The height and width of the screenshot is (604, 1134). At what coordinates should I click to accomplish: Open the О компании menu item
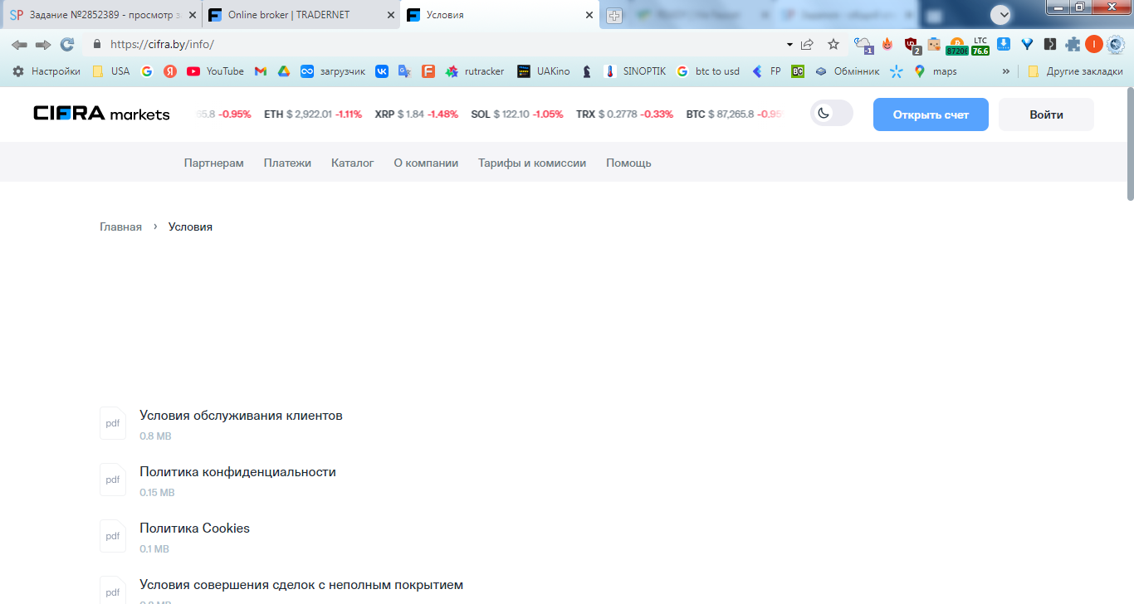[x=426, y=163]
